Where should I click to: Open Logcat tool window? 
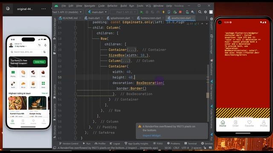115,144
